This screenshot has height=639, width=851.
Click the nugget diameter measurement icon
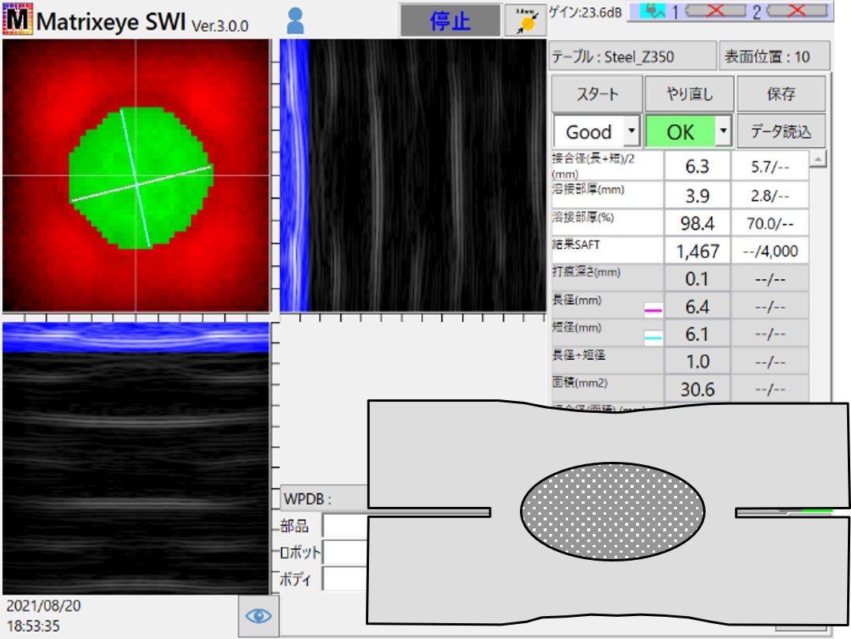[525, 21]
